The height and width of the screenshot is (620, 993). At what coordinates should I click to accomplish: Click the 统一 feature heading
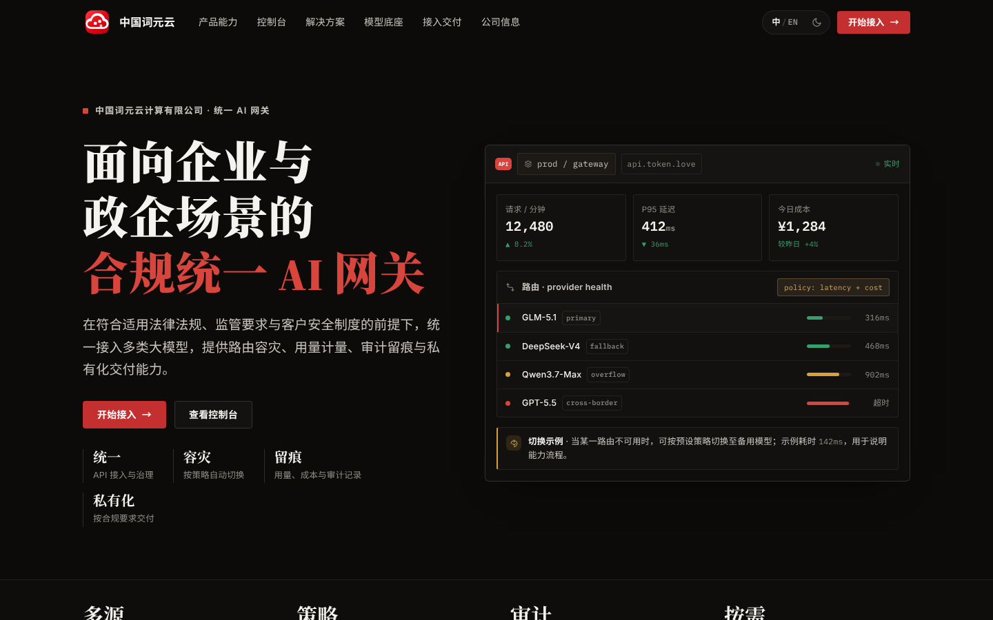coord(107,457)
